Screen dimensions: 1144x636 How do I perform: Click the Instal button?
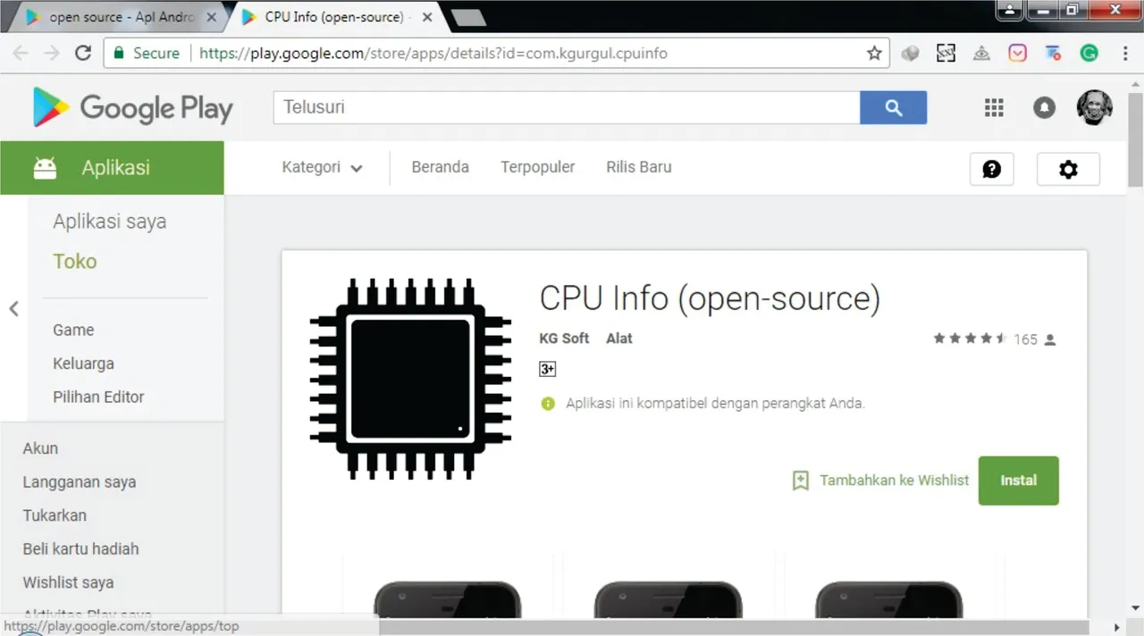[1019, 481]
